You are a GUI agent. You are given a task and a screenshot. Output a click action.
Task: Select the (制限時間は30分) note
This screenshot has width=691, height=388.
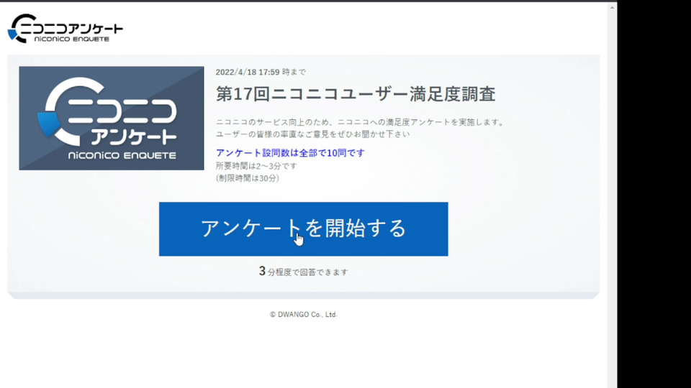pyautogui.click(x=247, y=178)
